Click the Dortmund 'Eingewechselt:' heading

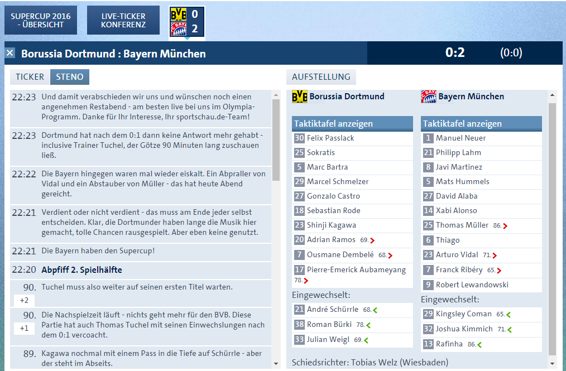tap(322, 295)
